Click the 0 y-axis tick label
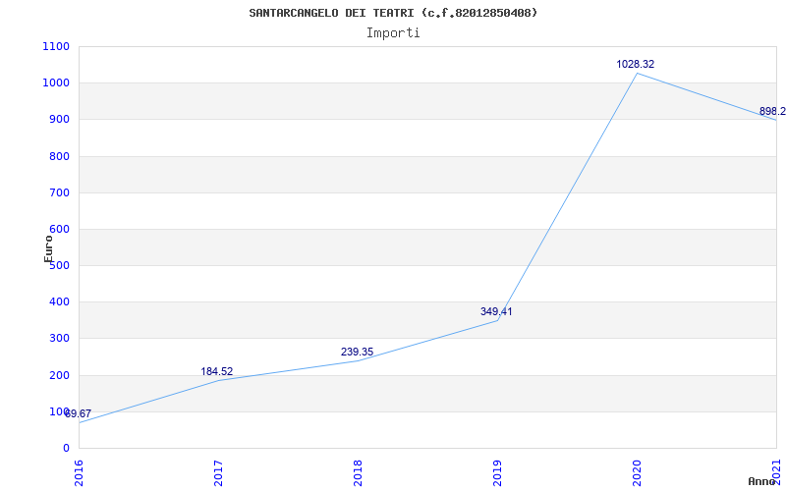Screen dimensions: 786x491 pyautogui.click(x=66, y=448)
